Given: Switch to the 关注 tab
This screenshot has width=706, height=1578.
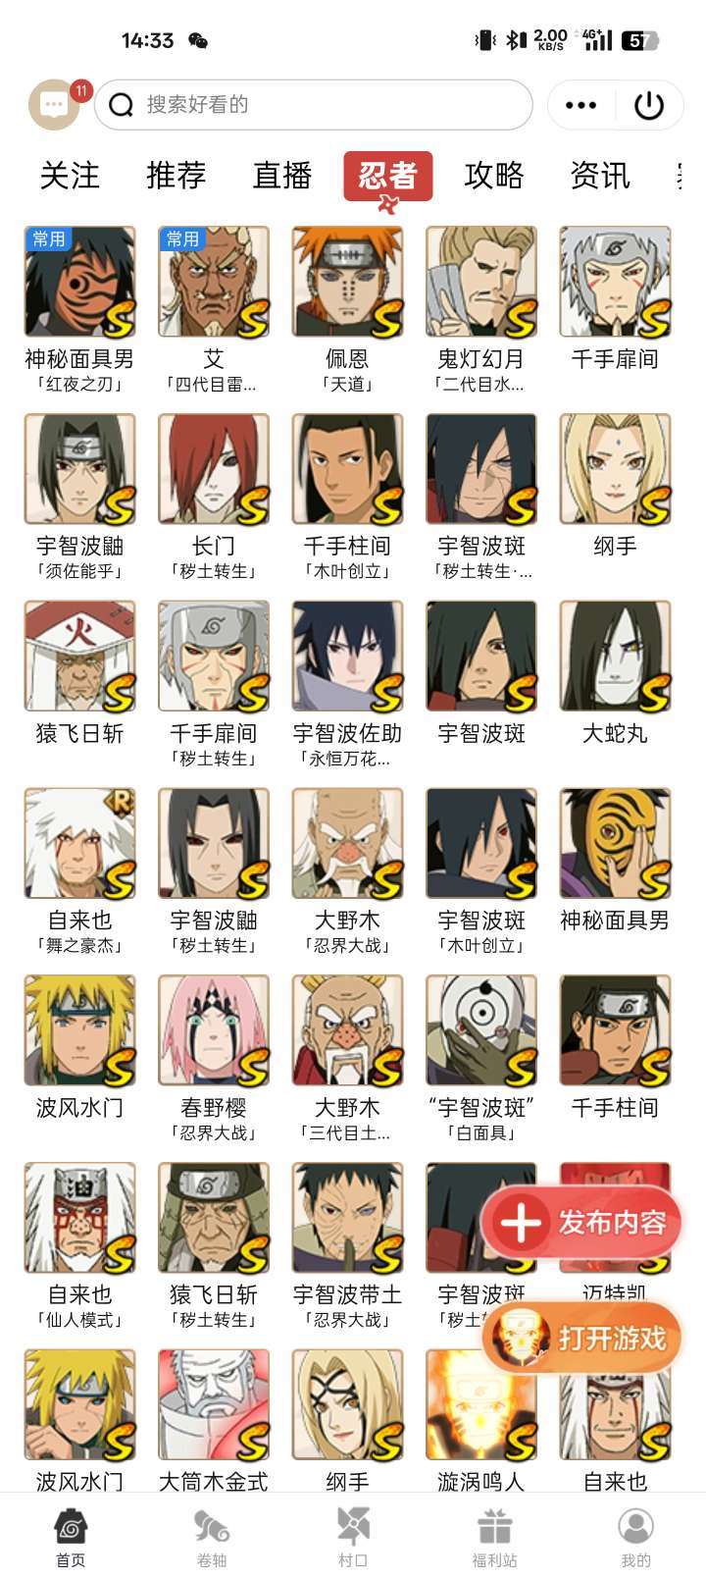Looking at the screenshot, I should [x=70, y=176].
